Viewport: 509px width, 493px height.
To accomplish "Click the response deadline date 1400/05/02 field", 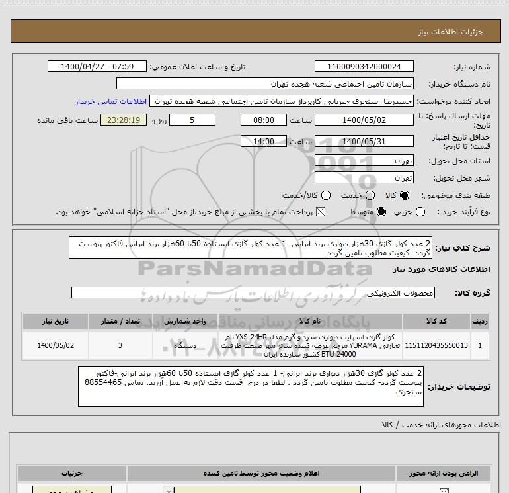I will click(x=364, y=120).
